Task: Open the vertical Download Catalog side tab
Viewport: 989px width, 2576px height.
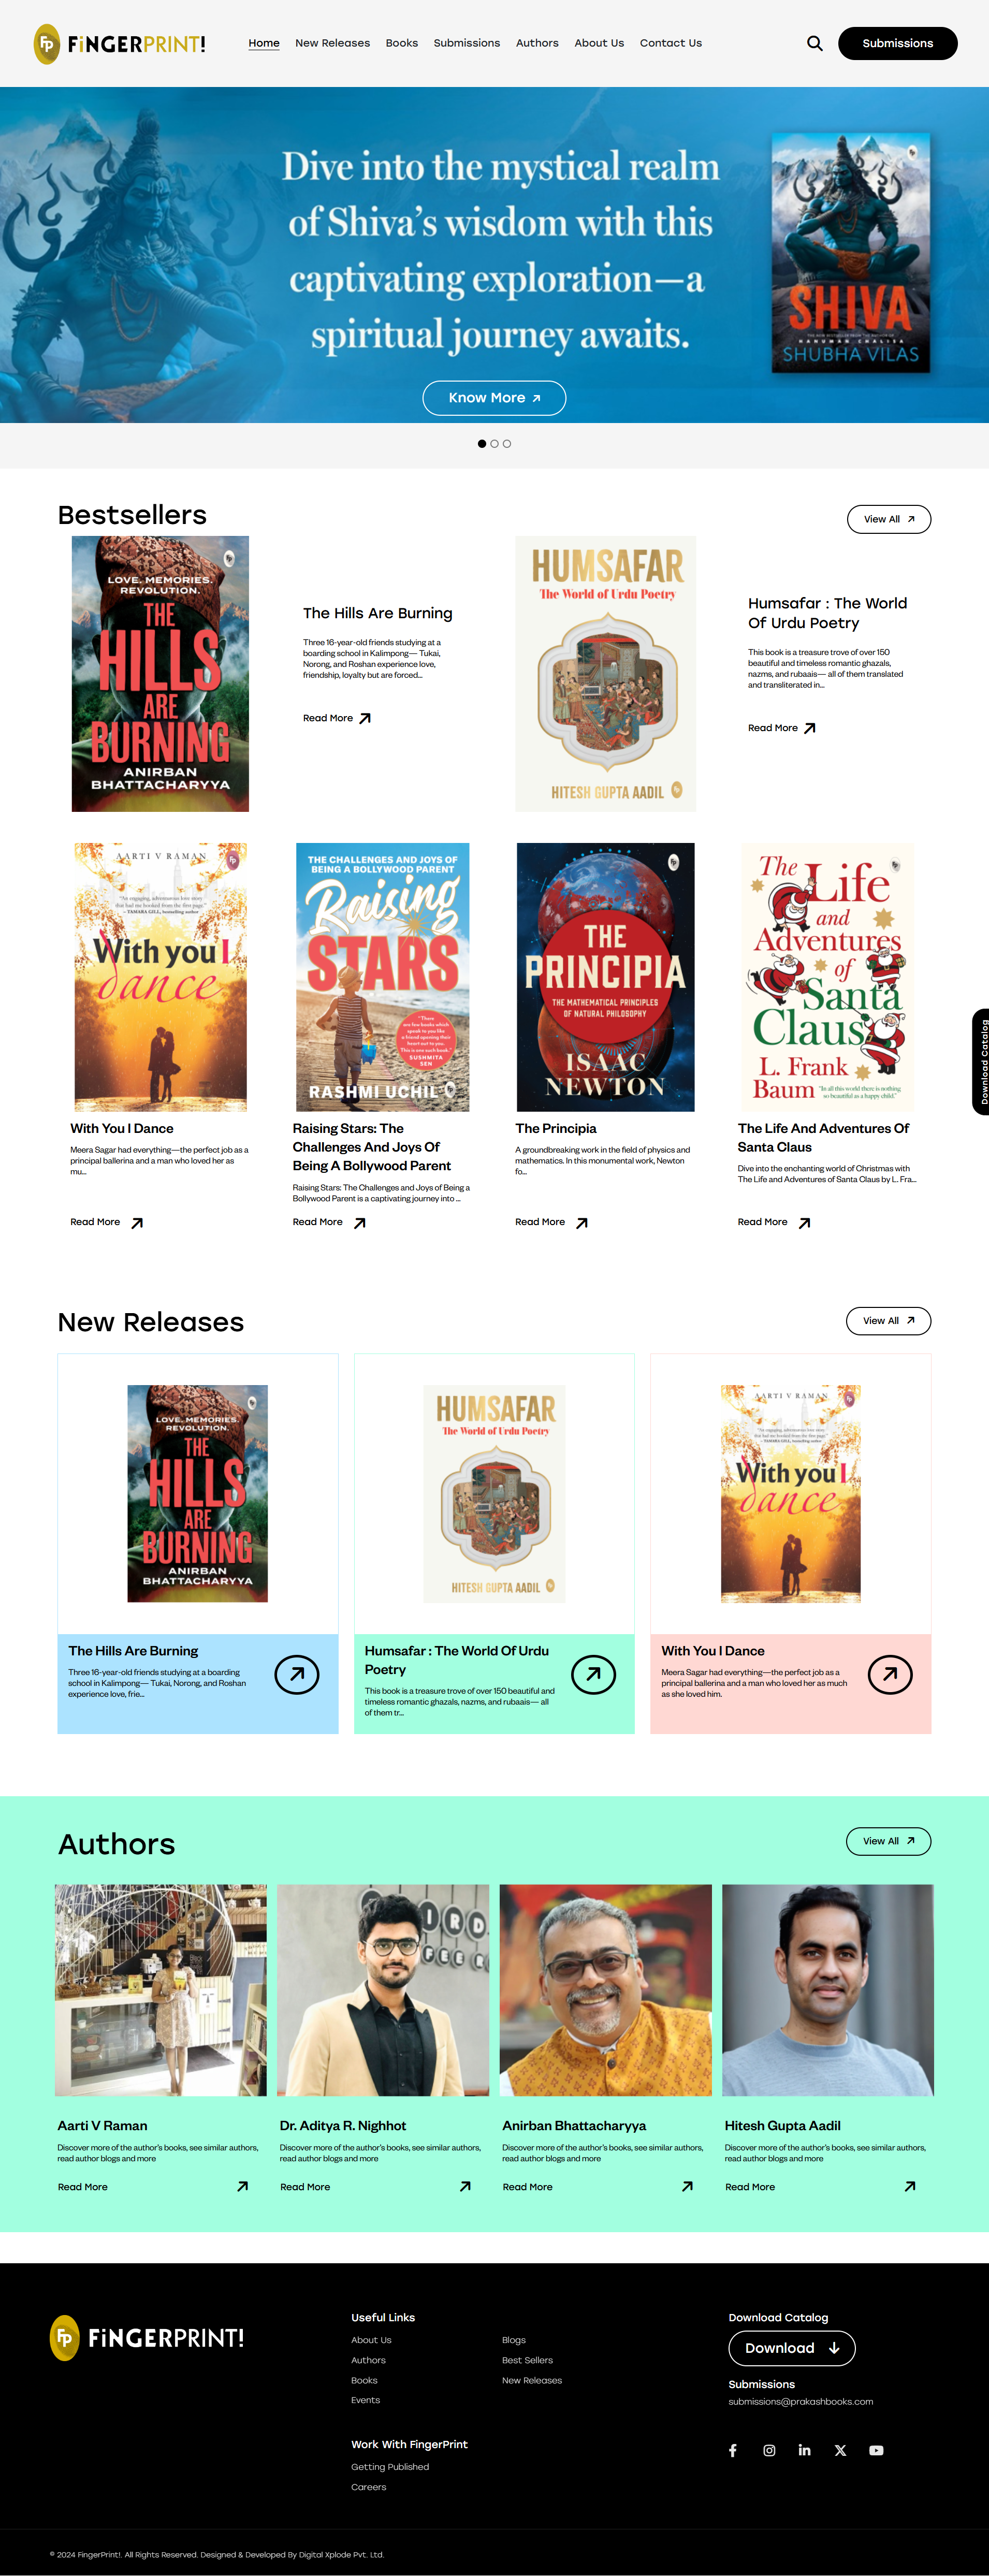Action: tap(981, 1062)
